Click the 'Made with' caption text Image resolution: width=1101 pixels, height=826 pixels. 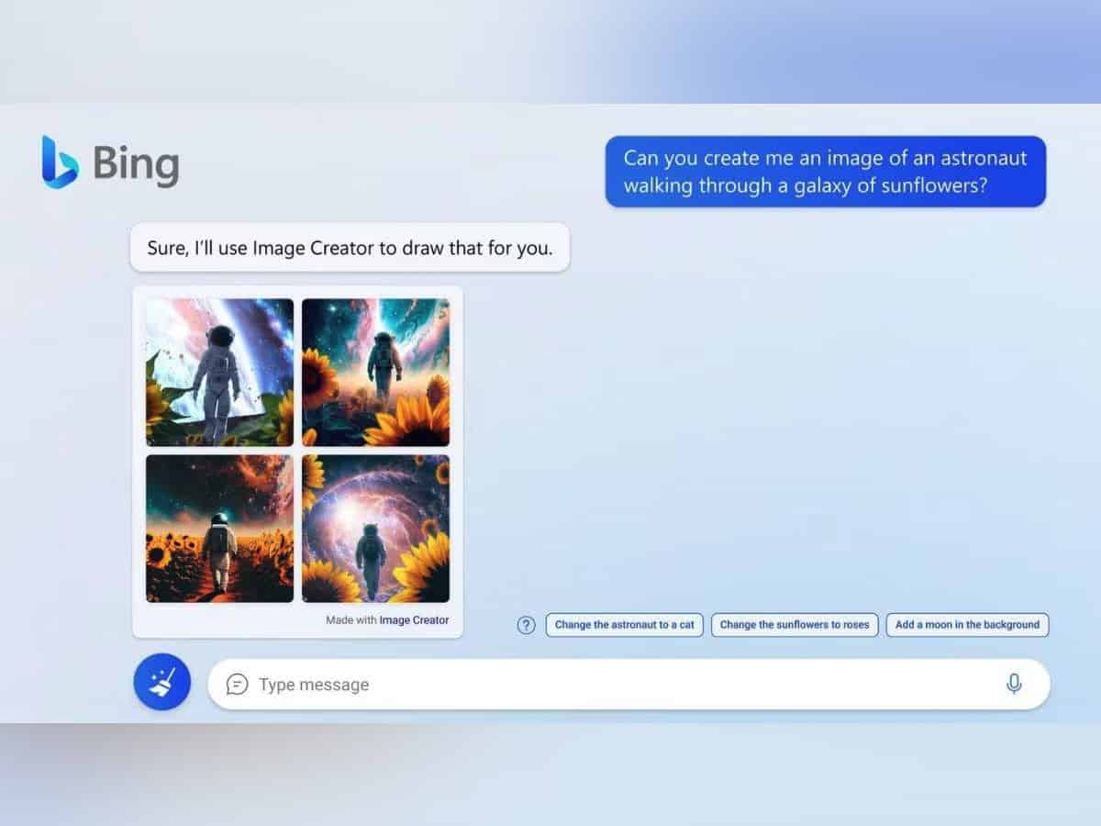350,620
